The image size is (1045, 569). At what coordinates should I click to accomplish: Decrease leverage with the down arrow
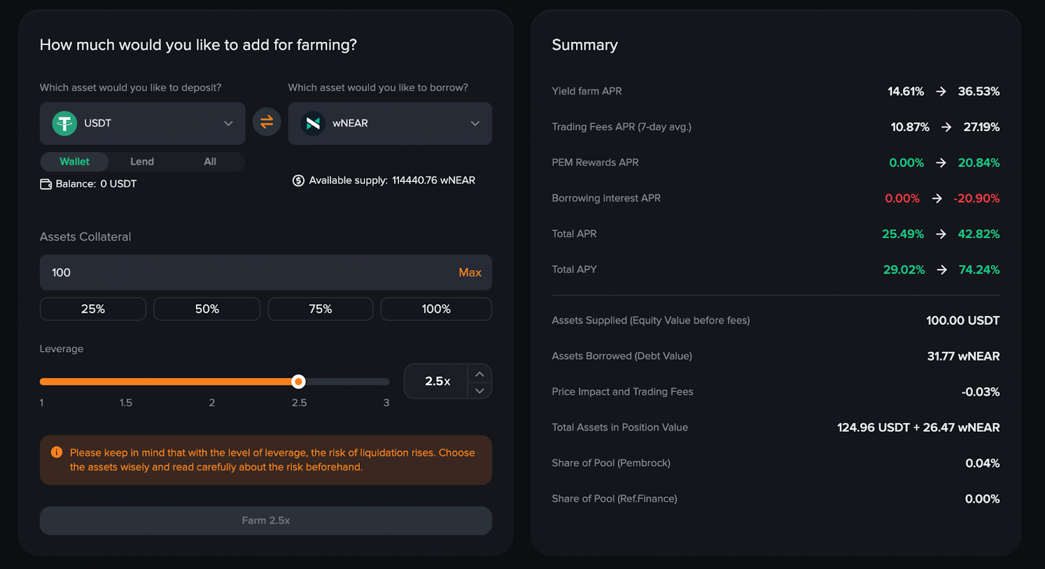[x=479, y=390]
